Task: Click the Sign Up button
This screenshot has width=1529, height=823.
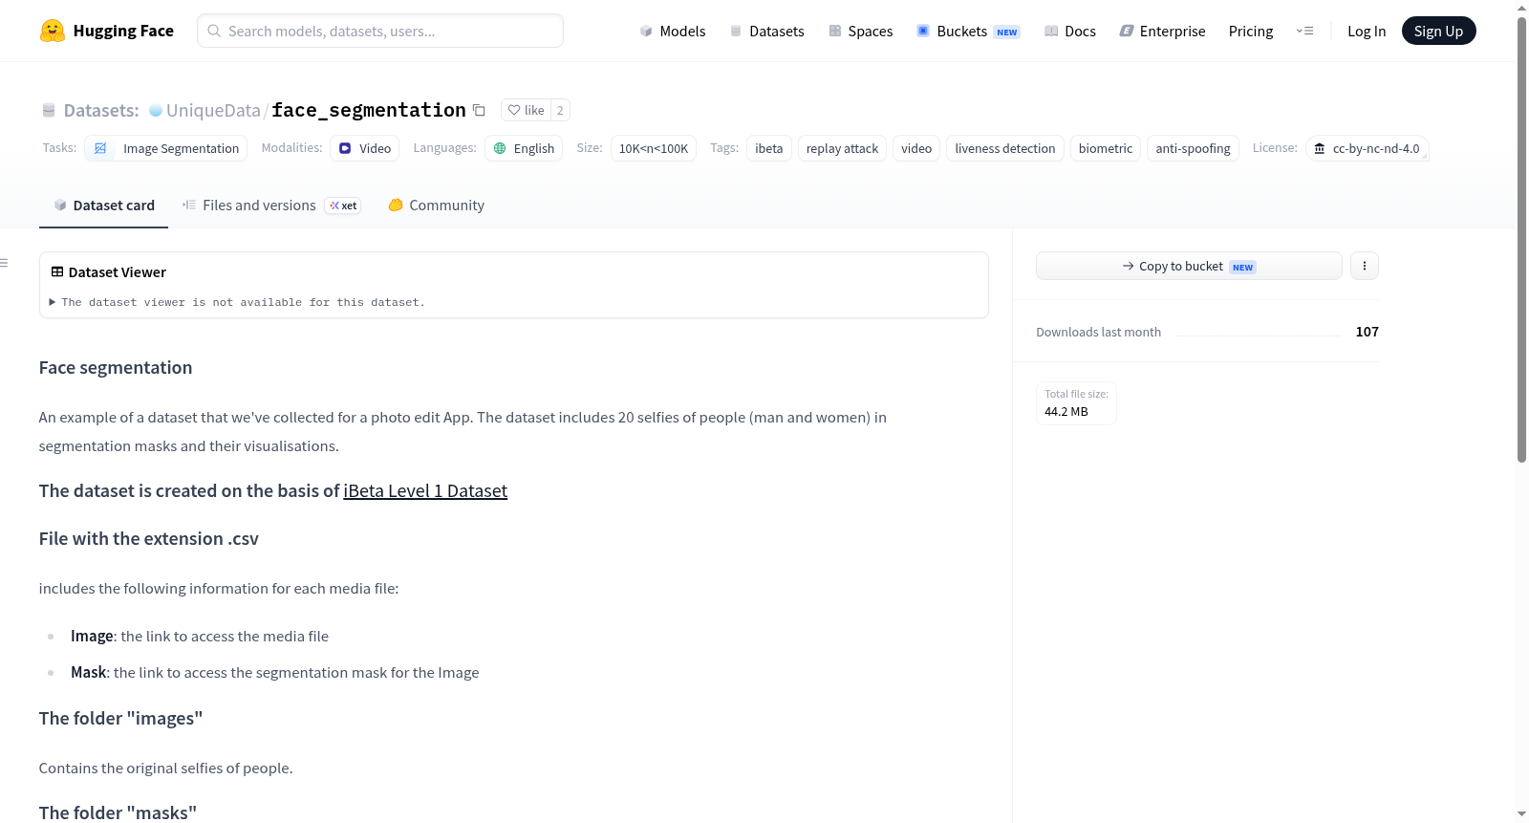Action: pyautogui.click(x=1438, y=31)
